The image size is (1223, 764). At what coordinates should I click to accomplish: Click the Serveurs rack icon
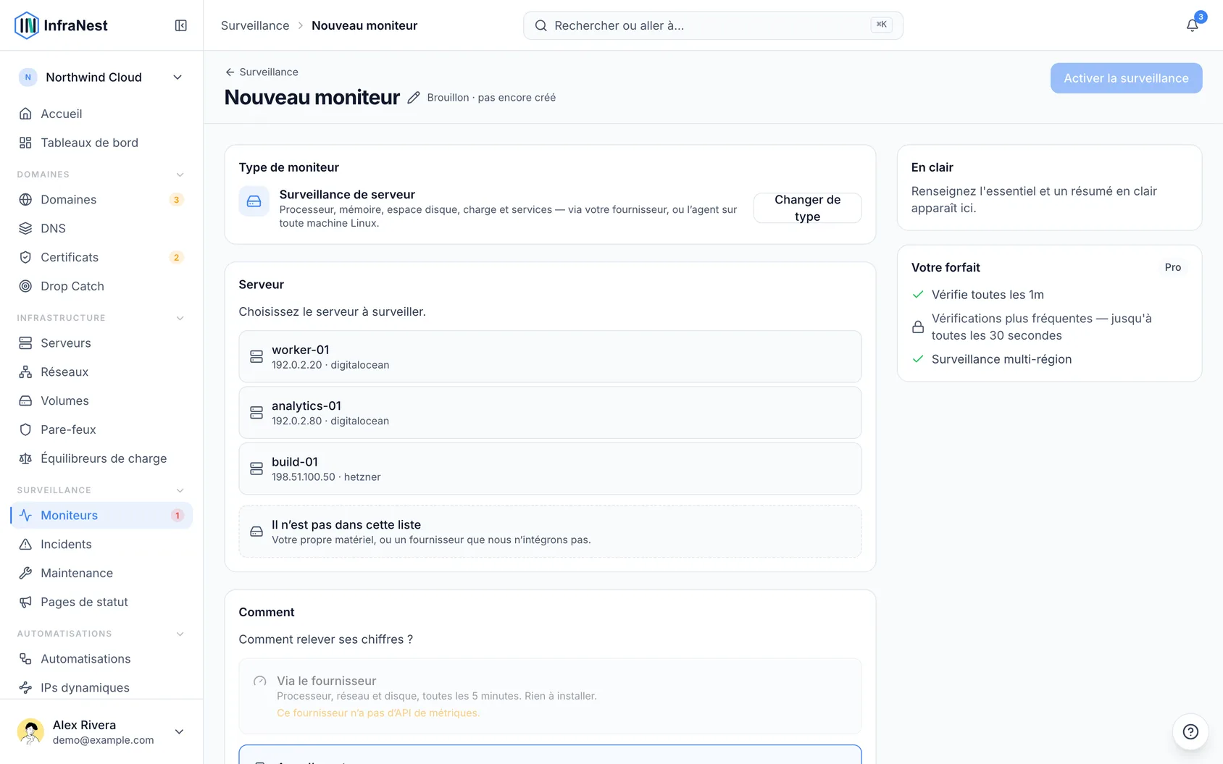coord(25,343)
